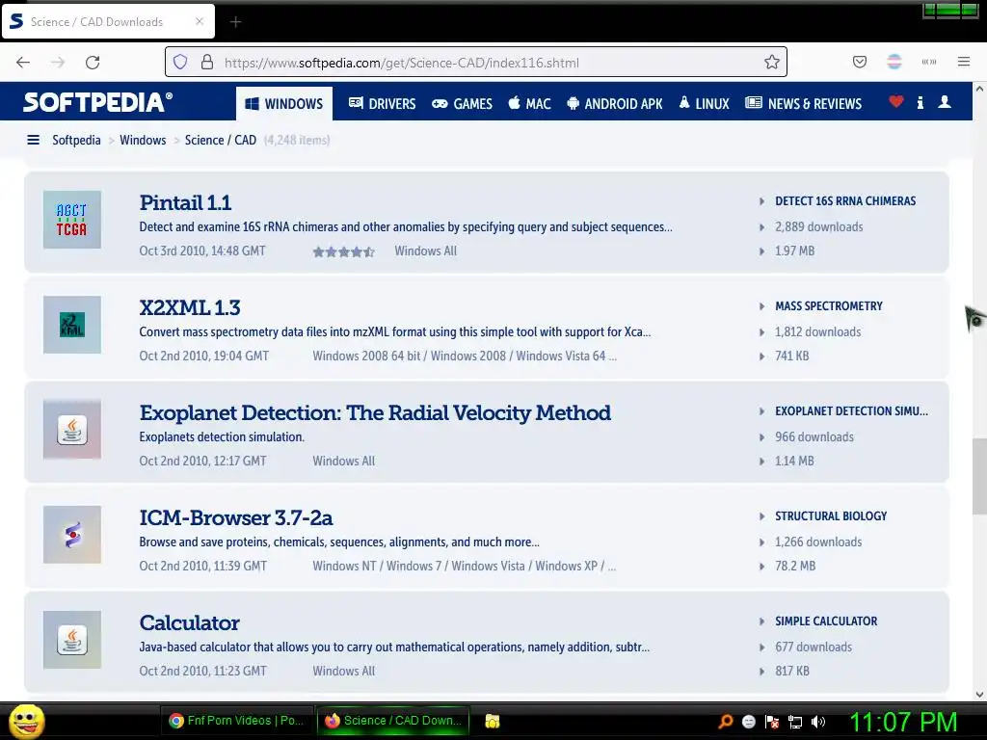Click the Pintail AGCT TCGA thumbnail icon

(x=72, y=220)
